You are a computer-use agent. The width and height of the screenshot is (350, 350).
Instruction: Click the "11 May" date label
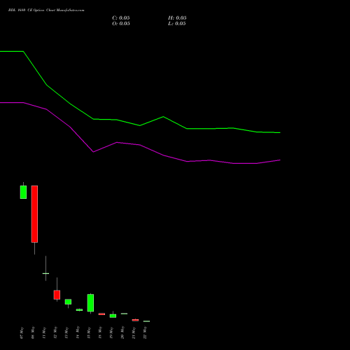tap(44, 332)
